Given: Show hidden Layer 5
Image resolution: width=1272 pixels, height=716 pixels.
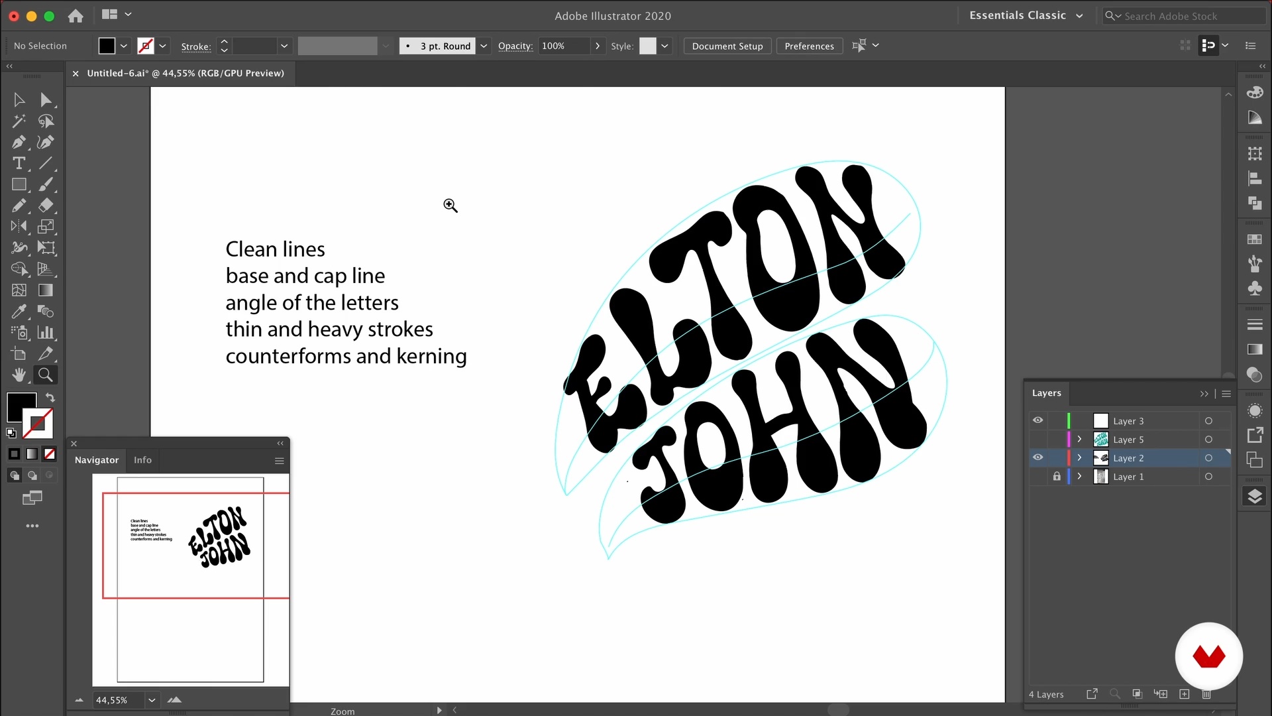Looking at the screenshot, I should tap(1037, 439).
